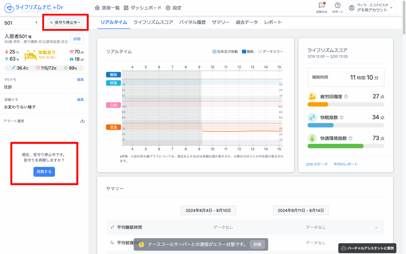Click the 疲労回復度 person icon
The image size is (406, 254).
(x=312, y=96)
